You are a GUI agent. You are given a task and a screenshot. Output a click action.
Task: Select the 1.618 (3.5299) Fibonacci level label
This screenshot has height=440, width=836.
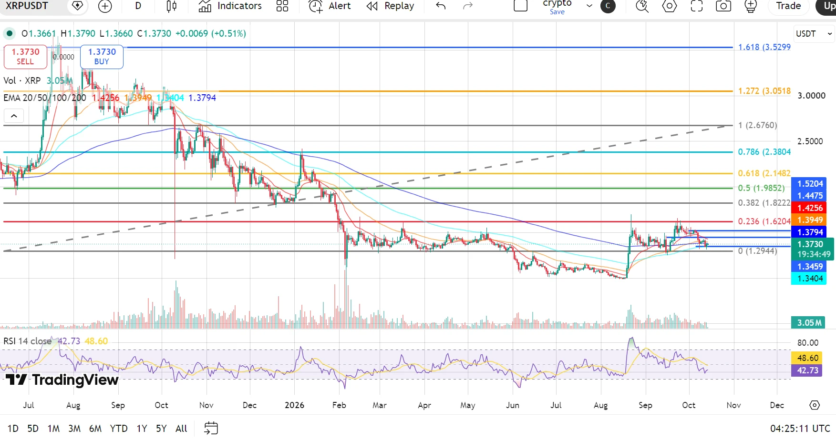pos(764,47)
